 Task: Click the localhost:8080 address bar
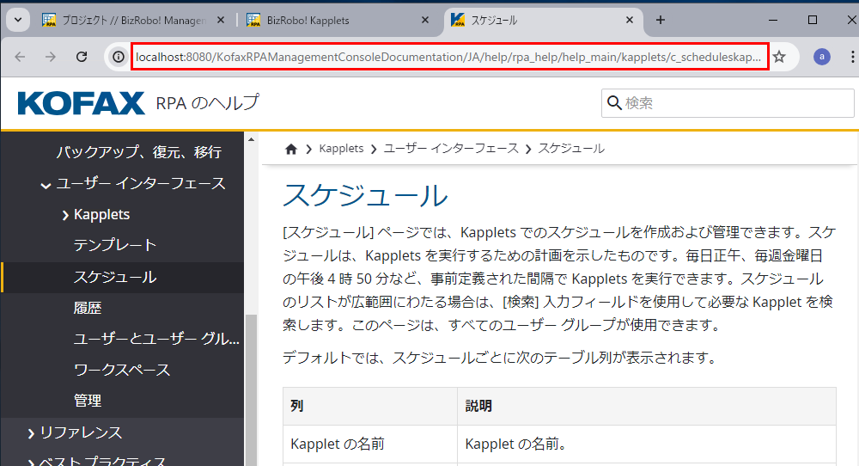coord(449,57)
